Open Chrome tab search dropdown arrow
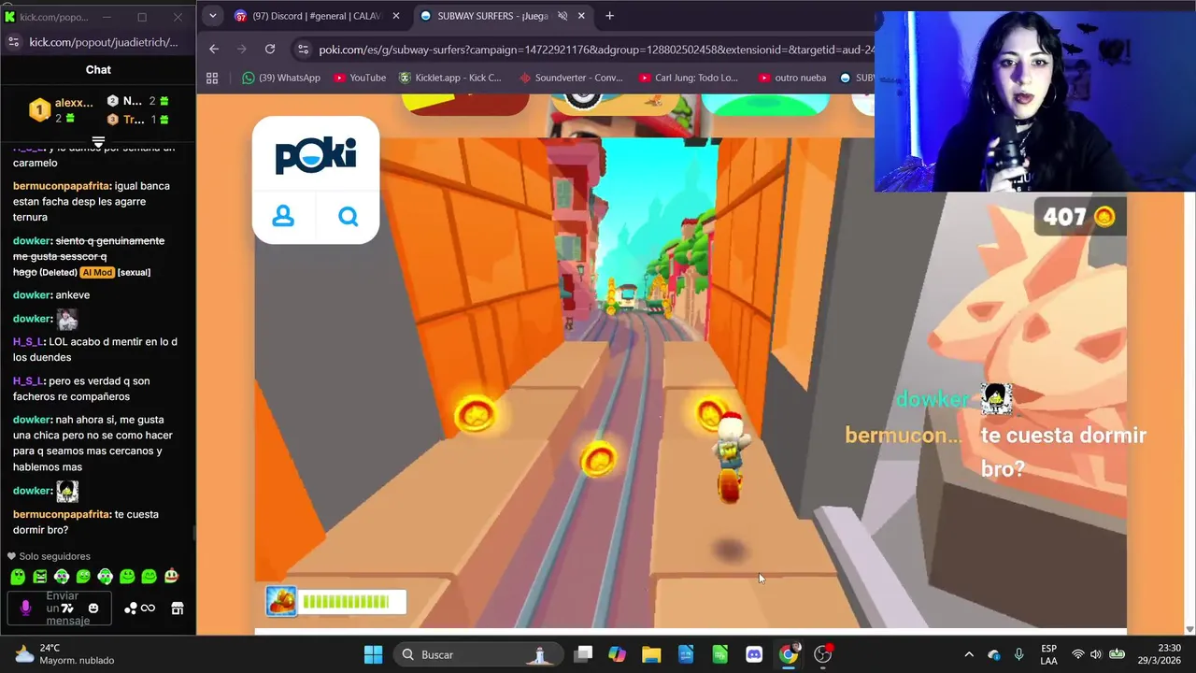This screenshot has width=1196, height=673. [213, 16]
